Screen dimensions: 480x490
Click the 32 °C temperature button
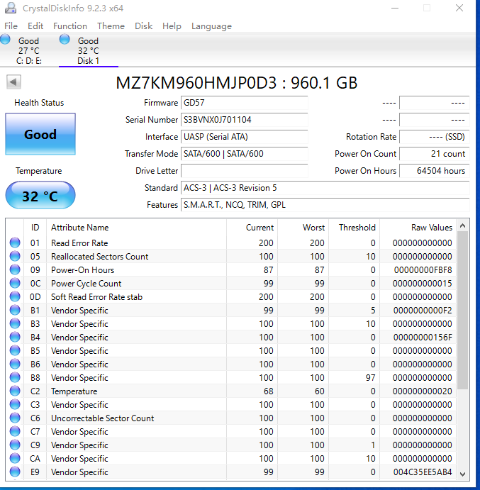(x=40, y=195)
